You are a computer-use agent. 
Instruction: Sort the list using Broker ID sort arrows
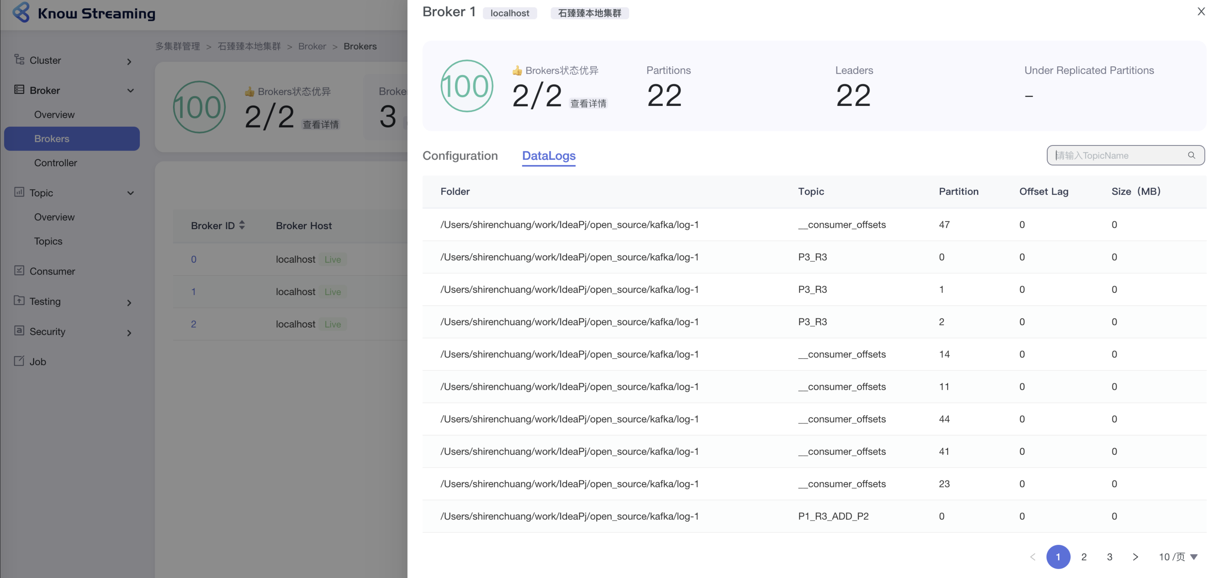coord(242,225)
